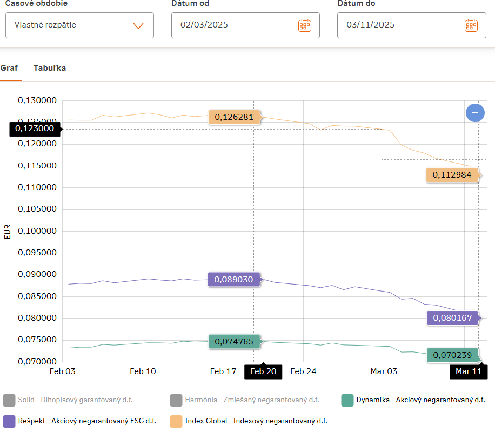Click the orange 0,126281 value tooltip
Screen dimensions: 495x433
pos(235,117)
